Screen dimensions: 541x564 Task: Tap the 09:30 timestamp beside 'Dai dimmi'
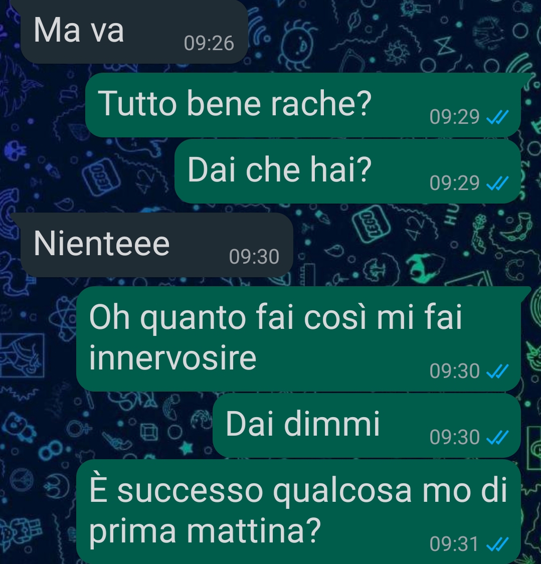[455, 437]
